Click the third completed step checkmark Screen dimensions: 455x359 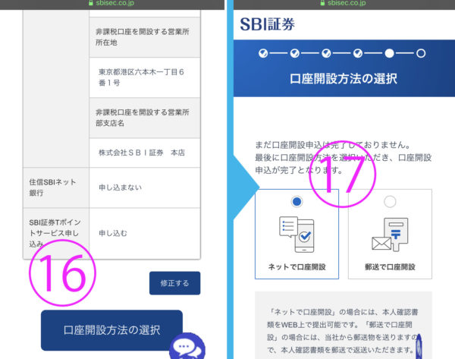coord(326,53)
